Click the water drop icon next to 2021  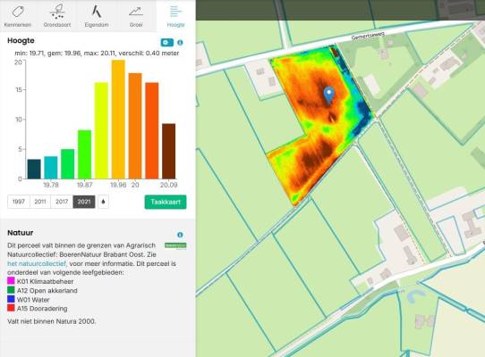coord(103,202)
